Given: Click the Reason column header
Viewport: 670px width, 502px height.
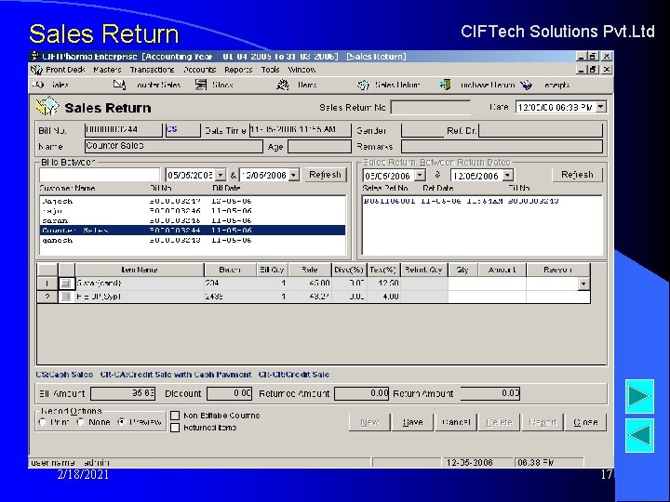Looking at the screenshot, I should pos(558,270).
